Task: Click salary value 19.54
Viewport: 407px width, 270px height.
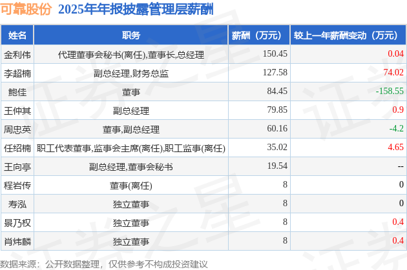Action: click(277, 166)
